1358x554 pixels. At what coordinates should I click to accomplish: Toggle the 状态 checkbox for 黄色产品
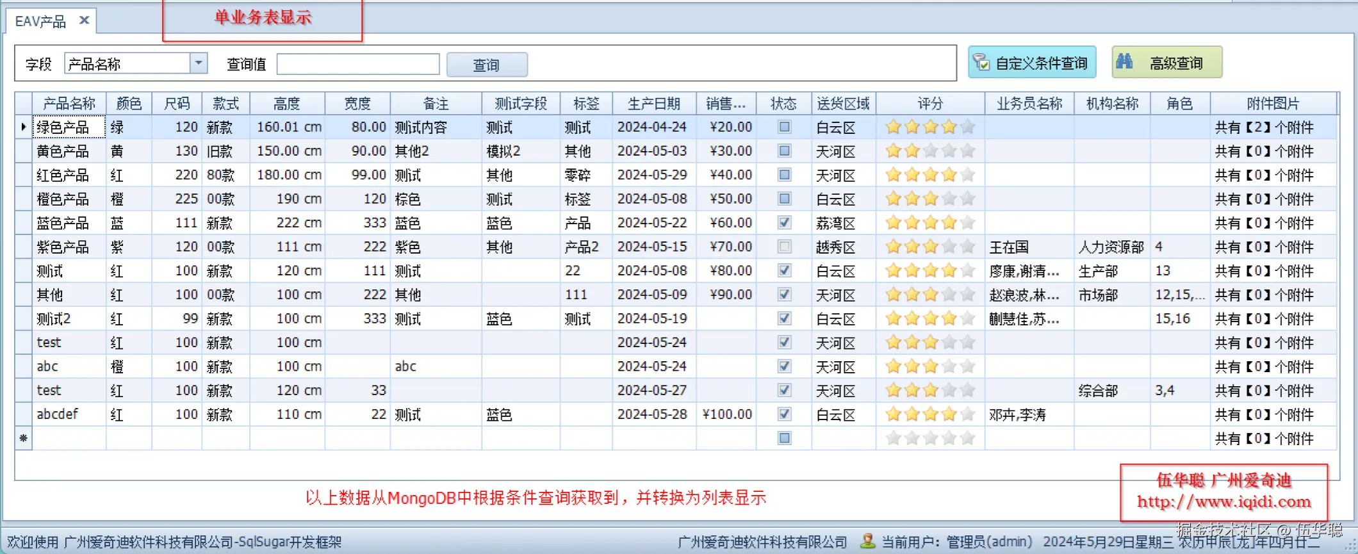pos(784,151)
